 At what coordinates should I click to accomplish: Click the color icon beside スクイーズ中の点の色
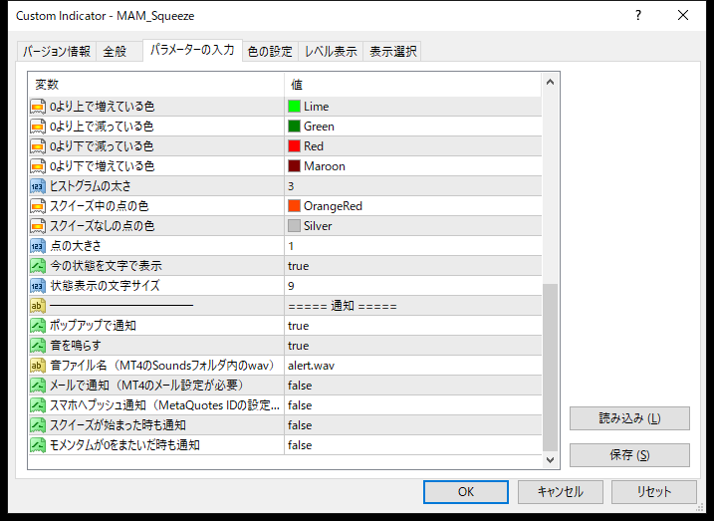(x=38, y=206)
